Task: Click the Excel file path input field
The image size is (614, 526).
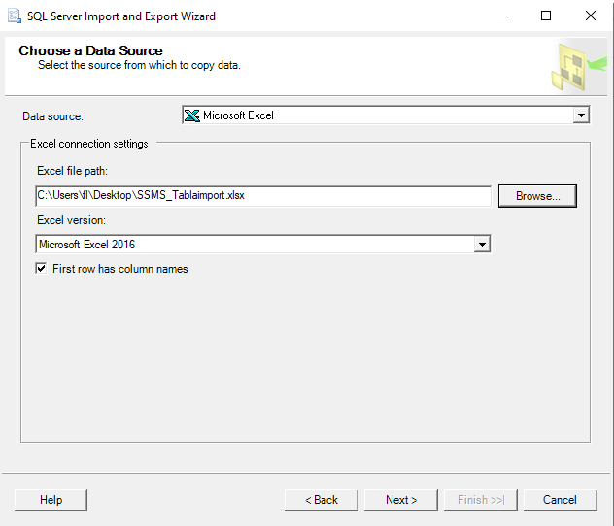Action: tap(263, 195)
